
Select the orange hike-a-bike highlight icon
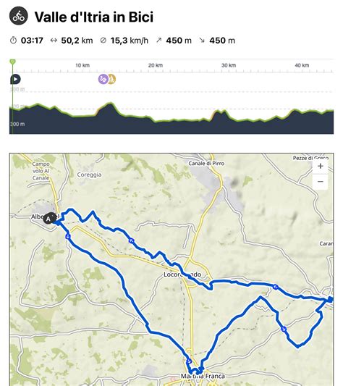[112, 79]
